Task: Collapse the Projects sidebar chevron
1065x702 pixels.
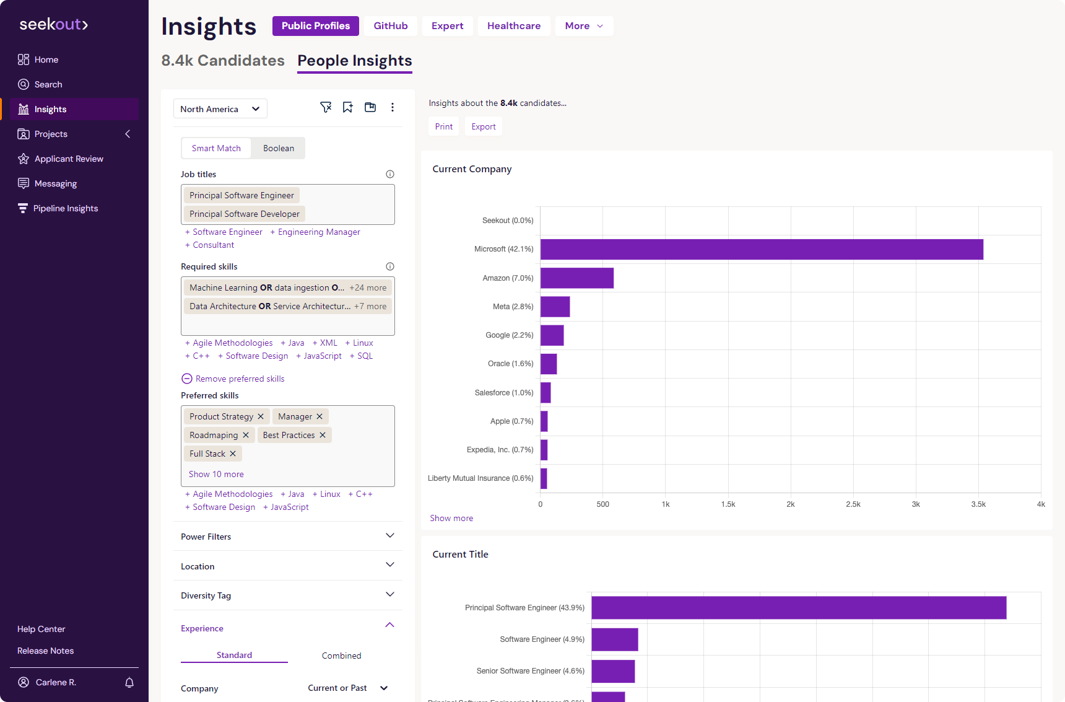Action: pyautogui.click(x=128, y=134)
